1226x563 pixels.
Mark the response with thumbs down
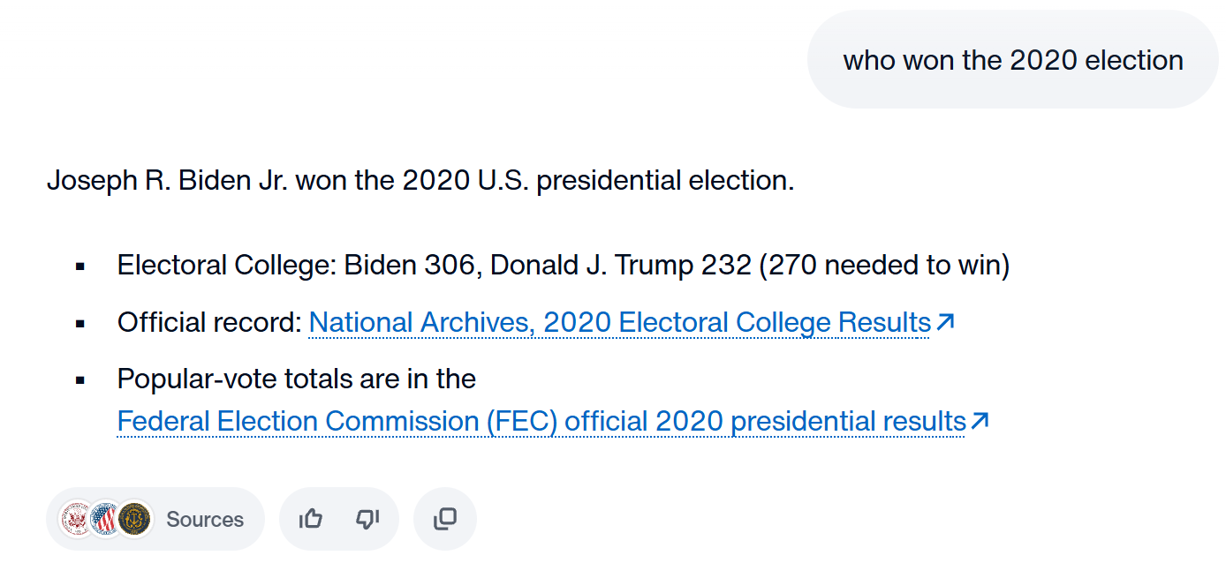[x=367, y=519]
